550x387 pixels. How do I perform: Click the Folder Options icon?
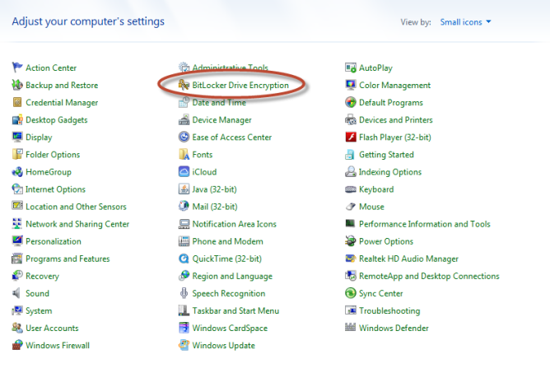16,154
